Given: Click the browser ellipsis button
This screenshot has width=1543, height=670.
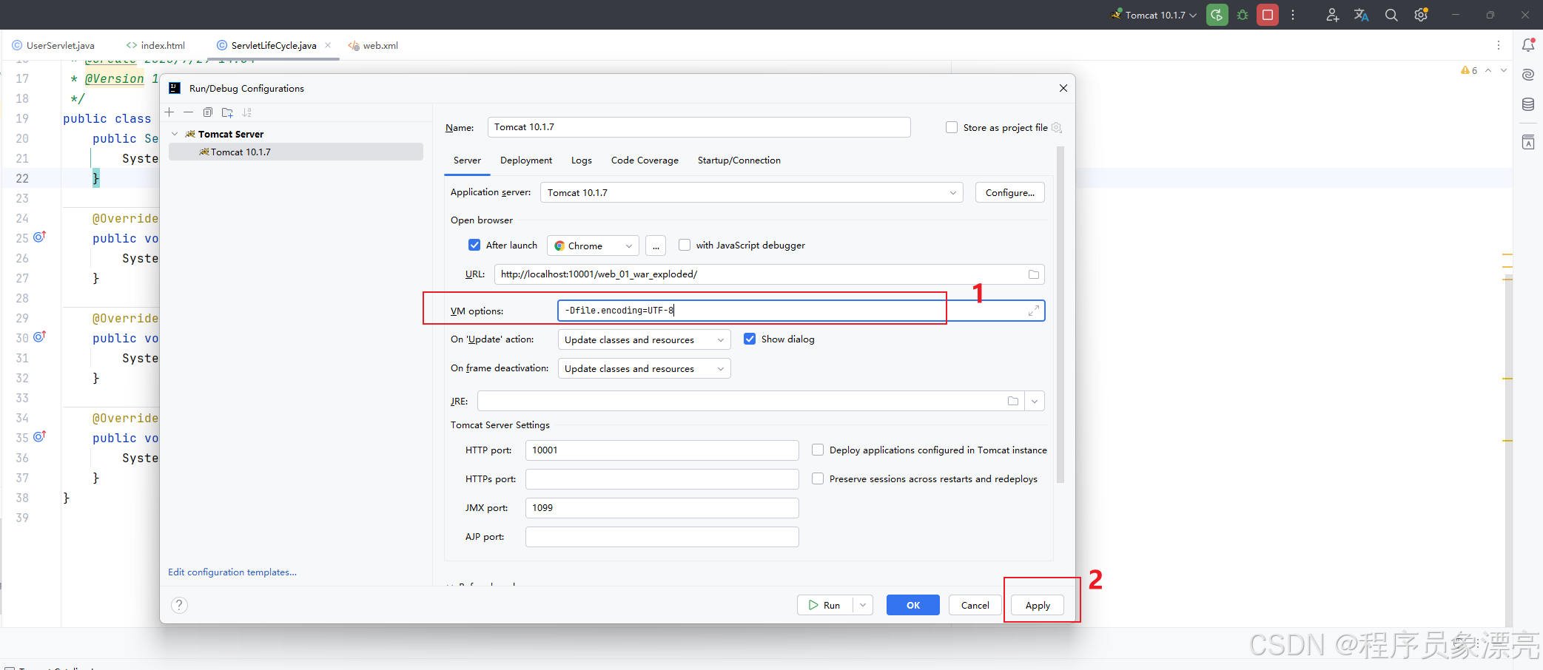Looking at the screenshot, I should [x=656, y=246].
